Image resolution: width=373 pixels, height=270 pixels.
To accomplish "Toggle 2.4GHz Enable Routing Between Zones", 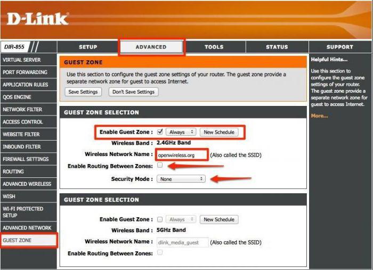I will (x=160, y=165).
